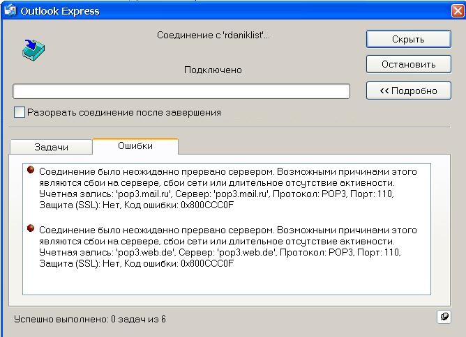Image resolution: width=466 pixels, height=337 pixels.
Task: Stop the transfer with Остановить button
Action: (409, 64)
